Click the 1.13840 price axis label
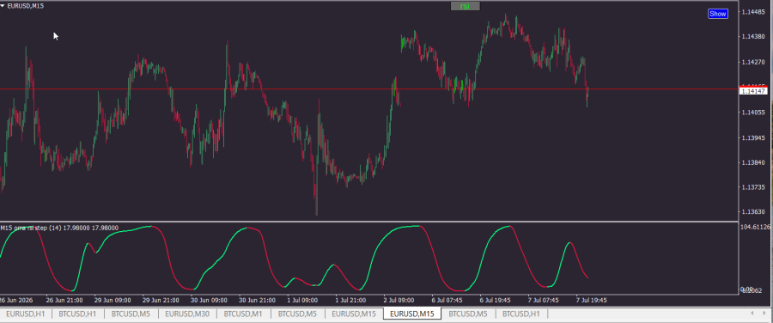This screenshot has width=773, height=323. click(752, 162)
